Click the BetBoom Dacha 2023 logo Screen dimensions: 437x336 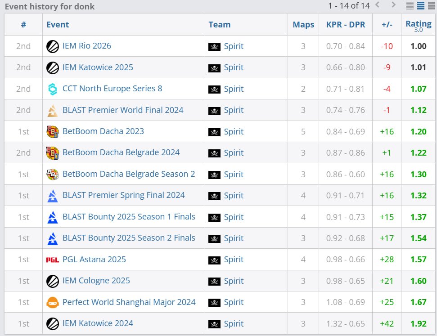pos(52,132)
